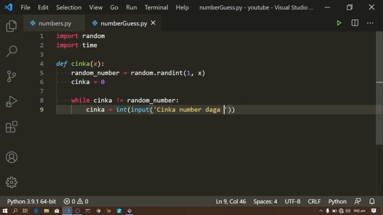Screen dimensions: 383x215
Task: Click the feedback icon in status bar
Action: [x=357, y=201]
